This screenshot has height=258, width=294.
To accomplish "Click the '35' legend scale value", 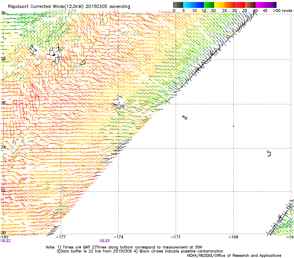I will click(x=245, y=11).
